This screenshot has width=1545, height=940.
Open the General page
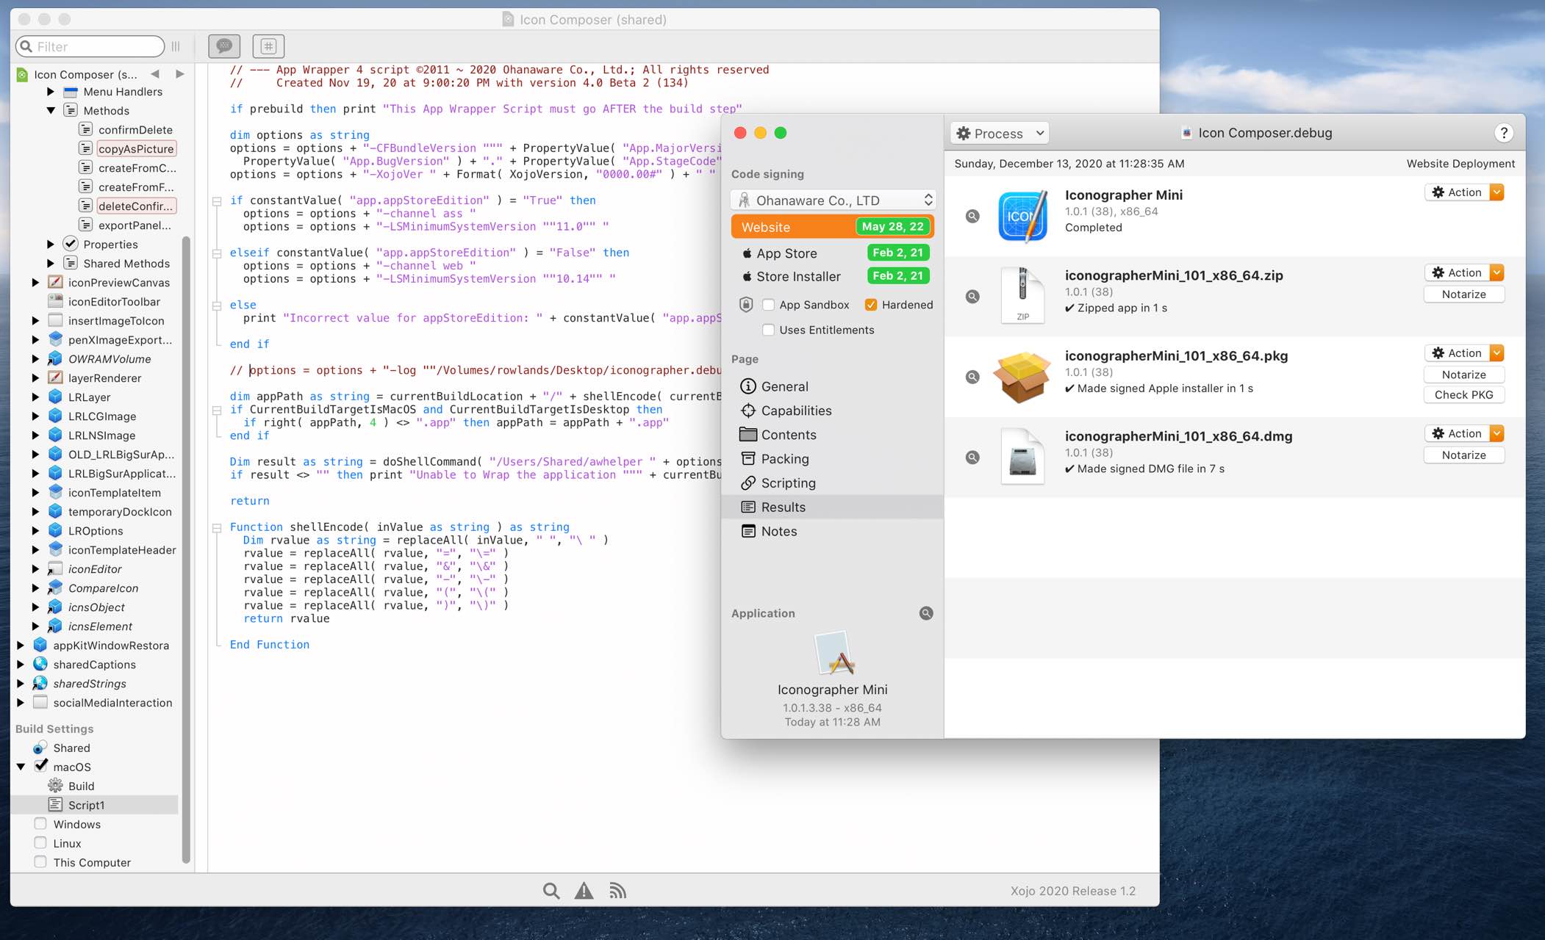pyautogui.click(x=833, y=386)
